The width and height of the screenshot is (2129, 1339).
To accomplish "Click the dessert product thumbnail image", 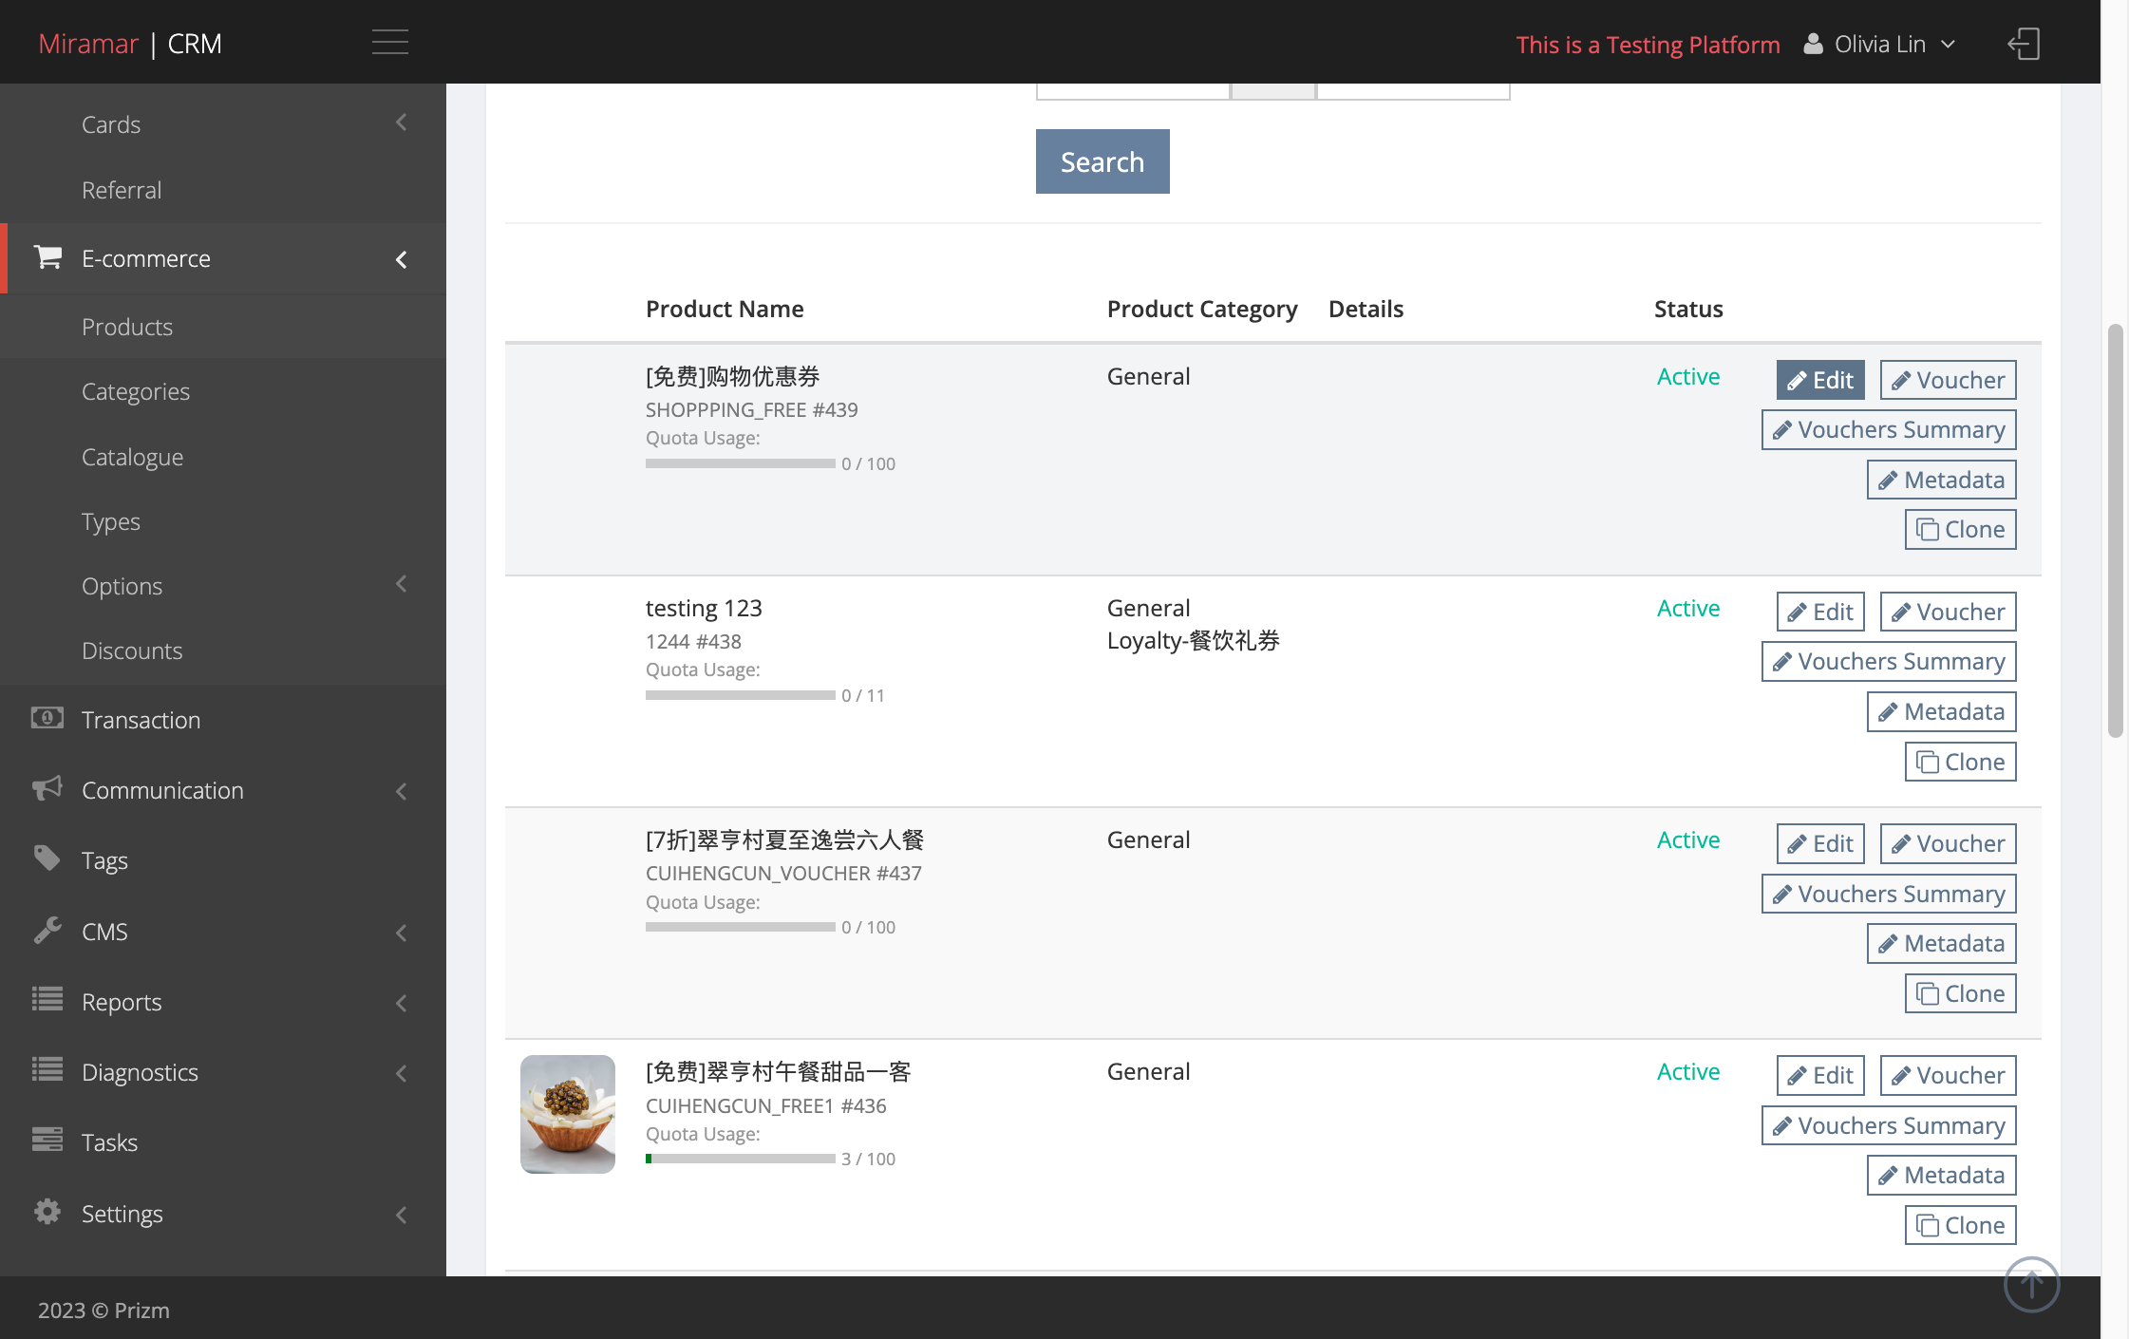I will [x=568, y=1114].
